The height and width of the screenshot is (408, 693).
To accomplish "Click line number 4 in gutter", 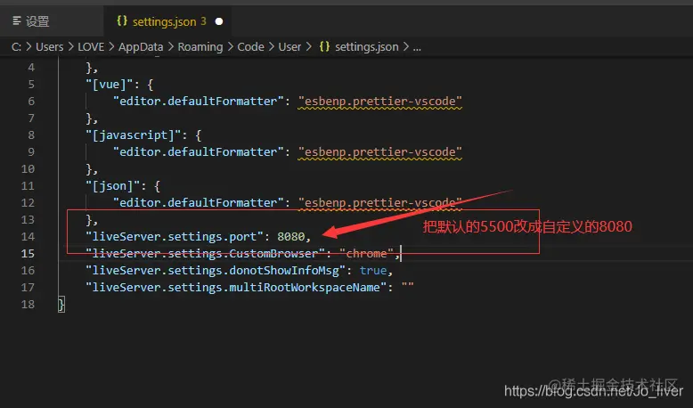I will (31, 68).
